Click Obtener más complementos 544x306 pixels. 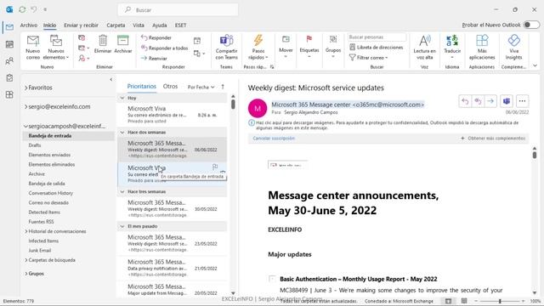pyautogui.click(x=493, y=139)
